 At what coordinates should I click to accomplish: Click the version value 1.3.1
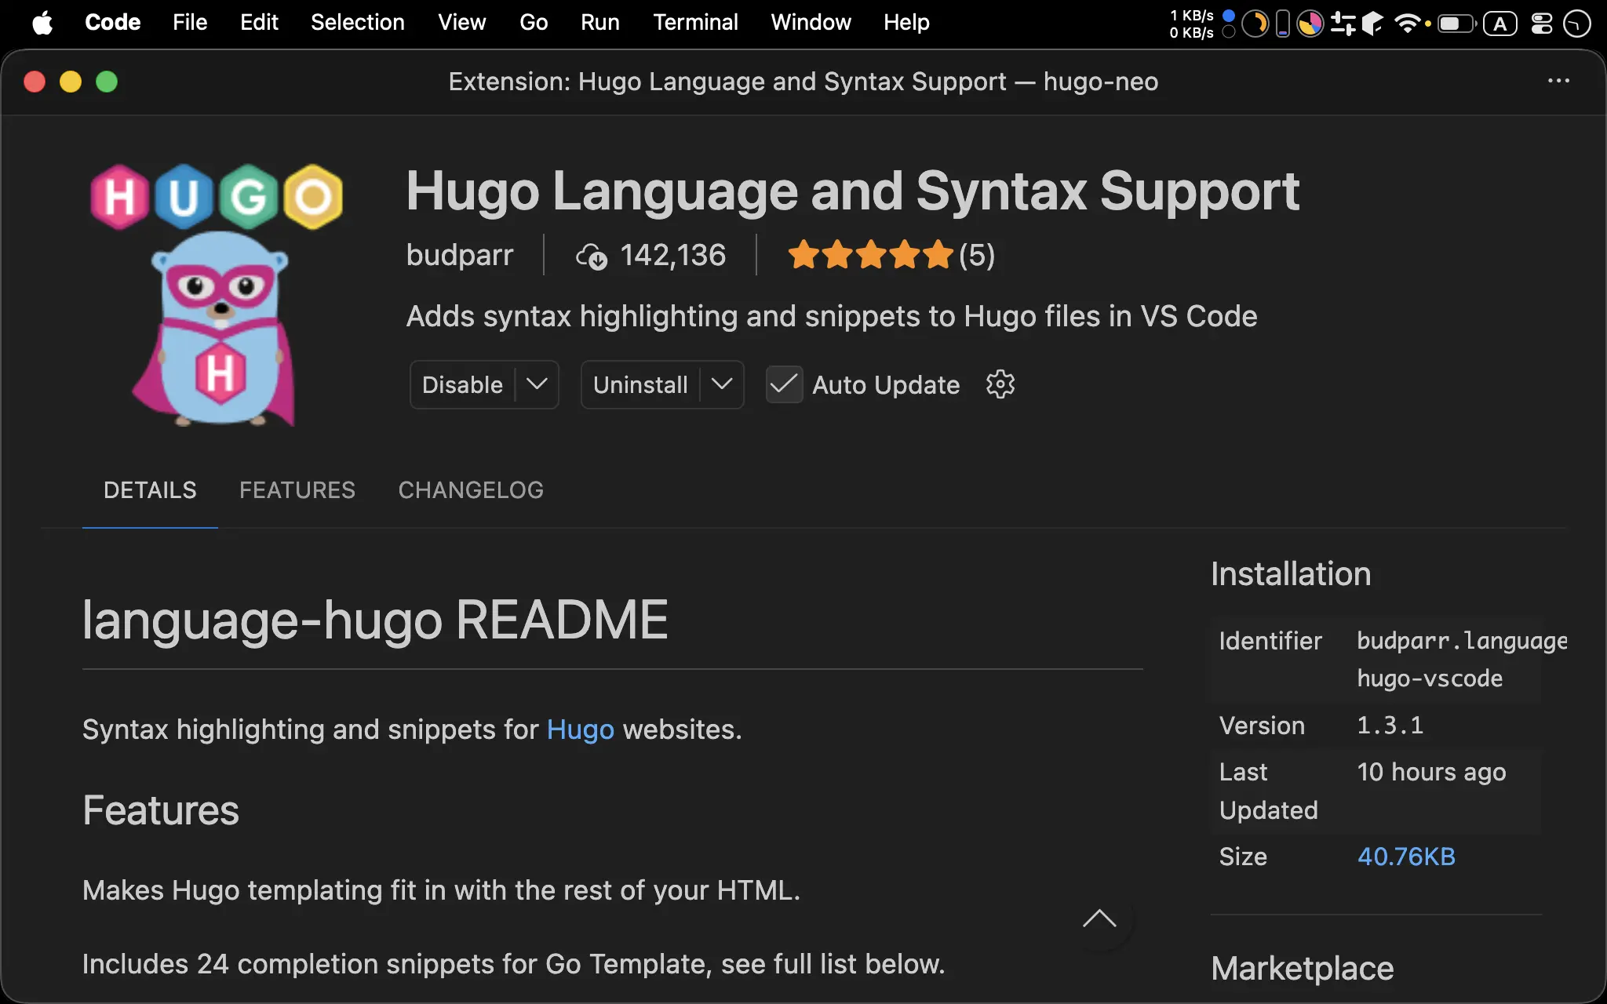pos(1390,726)
